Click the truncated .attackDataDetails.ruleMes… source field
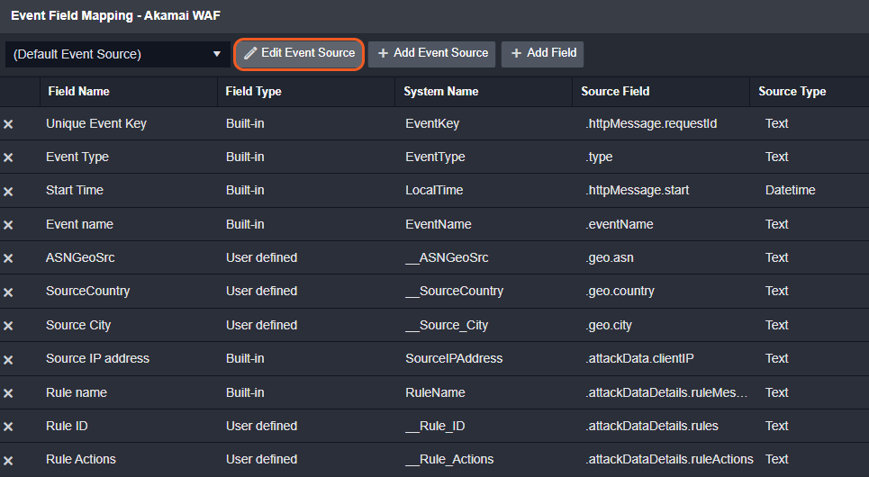This screenshot has height=477, width=869. 666,392
